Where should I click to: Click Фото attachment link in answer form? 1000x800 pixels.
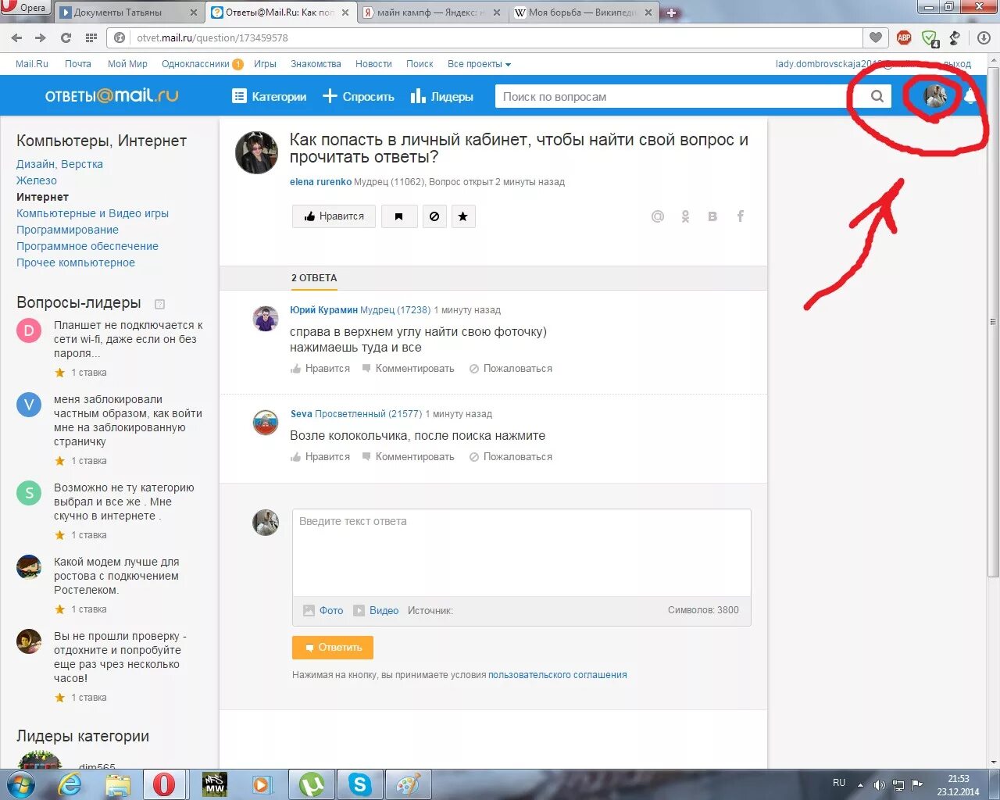(323, 611)
